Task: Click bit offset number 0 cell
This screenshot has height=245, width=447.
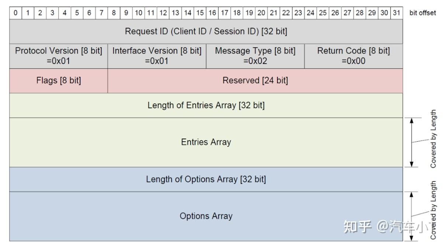Action: 15,13
